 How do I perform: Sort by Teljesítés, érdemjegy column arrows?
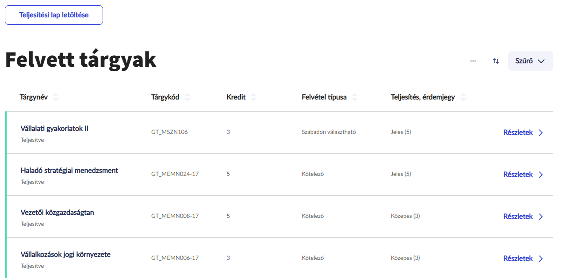point(463,97)
